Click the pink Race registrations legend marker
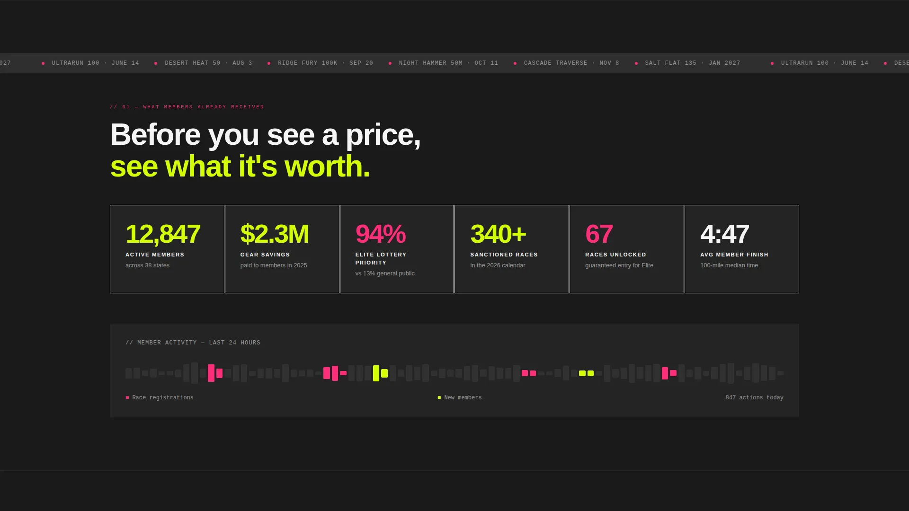Screen dimensions: 909x511 pos(127,397)
